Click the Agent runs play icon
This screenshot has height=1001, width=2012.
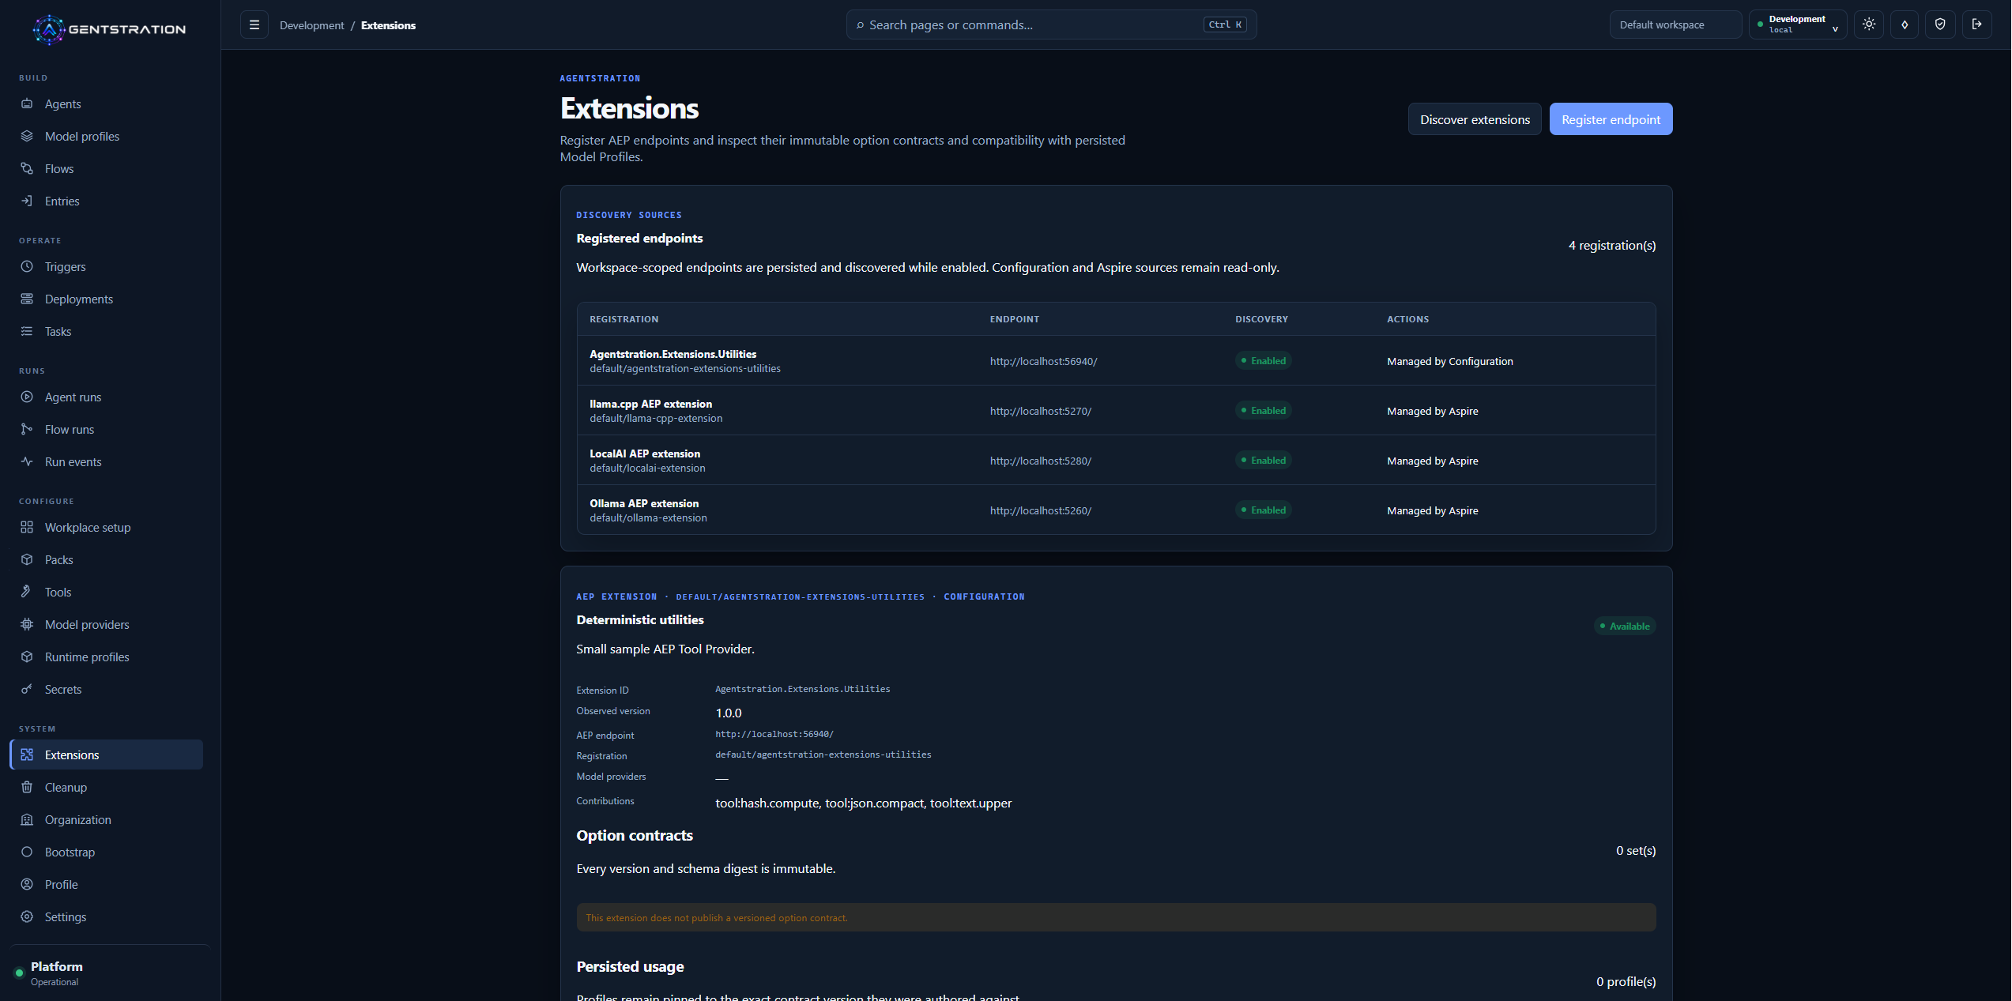[27, 397]
